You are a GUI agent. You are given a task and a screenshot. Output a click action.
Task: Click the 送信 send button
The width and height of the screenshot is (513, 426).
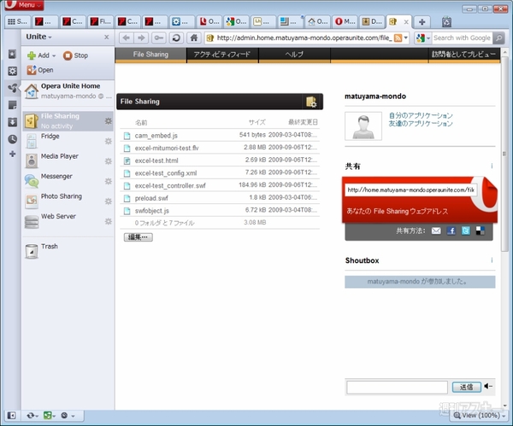[467, 387]
